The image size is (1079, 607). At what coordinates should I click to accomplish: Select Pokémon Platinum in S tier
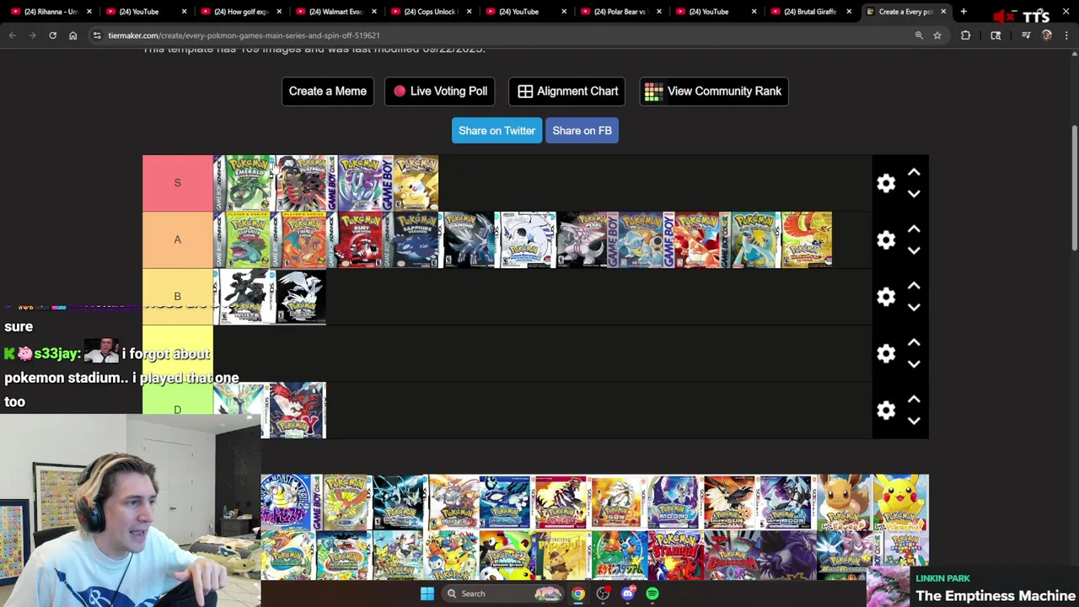pos(298,183)
